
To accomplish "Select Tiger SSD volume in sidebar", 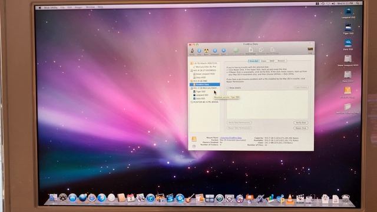I will pos(204,92).
